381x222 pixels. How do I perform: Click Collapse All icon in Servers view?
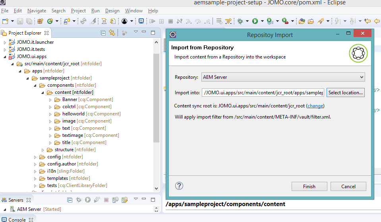pyautogui.click(x=70, y=200)
